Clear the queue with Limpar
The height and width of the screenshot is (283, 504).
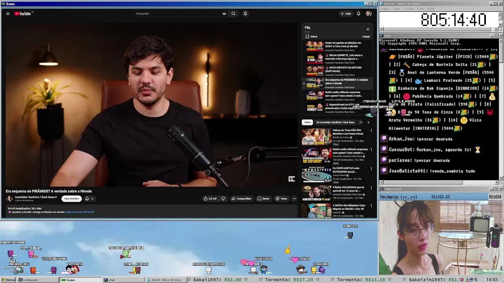point(366,37)
